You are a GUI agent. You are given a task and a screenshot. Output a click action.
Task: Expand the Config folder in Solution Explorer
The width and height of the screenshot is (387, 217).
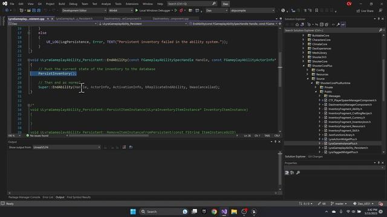click(307, 70)
